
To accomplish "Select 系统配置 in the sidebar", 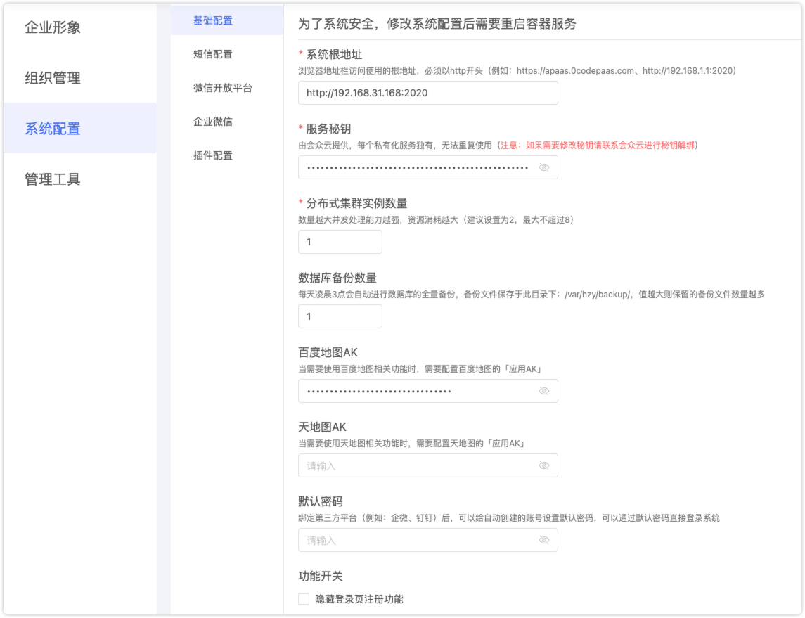I will 53,129.
